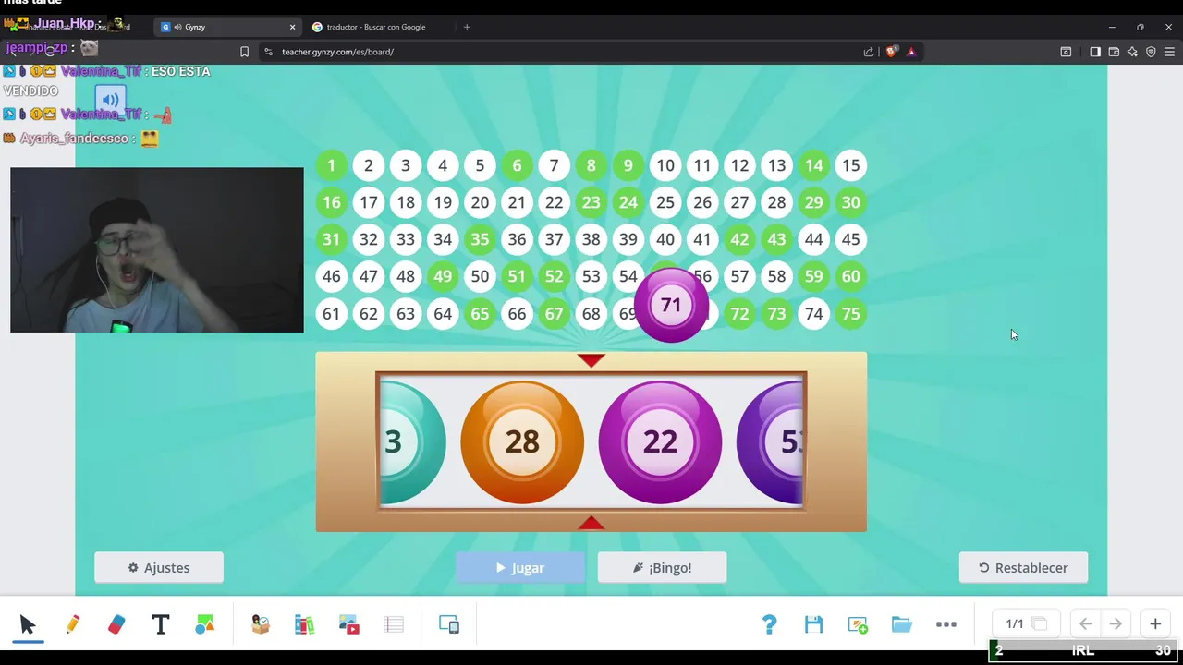The width and height of the screenshot is (1183, 665).
Task: Click number 61 on the bingo grid
Action: pyautogui.click(x=331, y=314)
